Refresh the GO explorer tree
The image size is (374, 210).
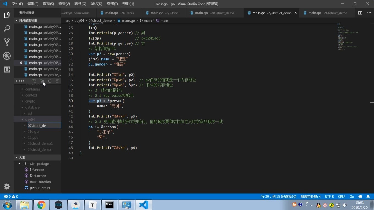[x=50, y=81]
